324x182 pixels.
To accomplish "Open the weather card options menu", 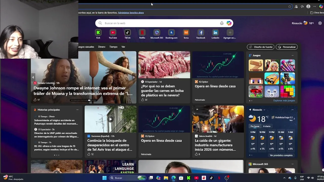I will point(292,110).
